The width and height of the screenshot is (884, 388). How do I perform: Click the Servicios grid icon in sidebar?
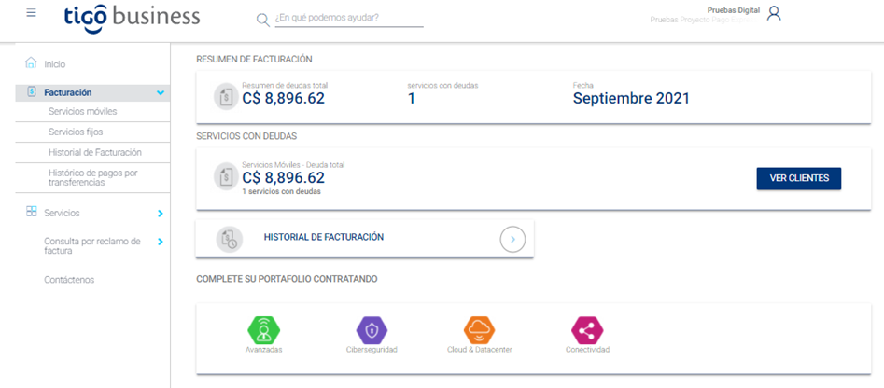(x=32, y=212)
